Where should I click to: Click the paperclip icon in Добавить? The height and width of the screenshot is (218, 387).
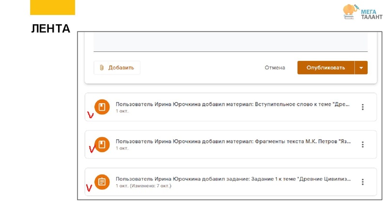[x=102, y=68]
